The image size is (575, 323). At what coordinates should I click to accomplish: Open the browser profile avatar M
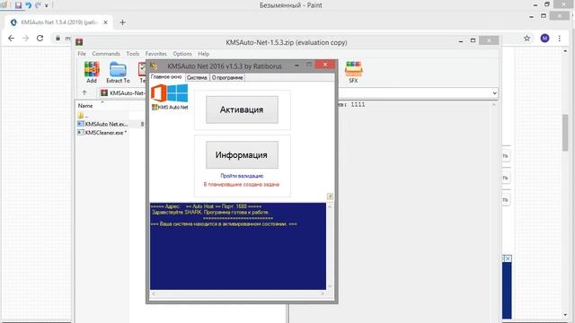point(545,38)
